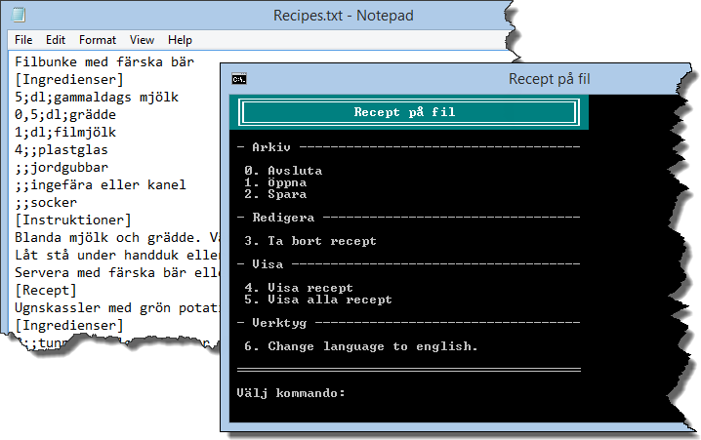Click the '5. Visa alla recept' console entry
Screen dimensions: 701x440
[318, 300]
